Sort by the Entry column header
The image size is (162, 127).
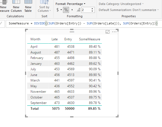click(x=68, y=39)
